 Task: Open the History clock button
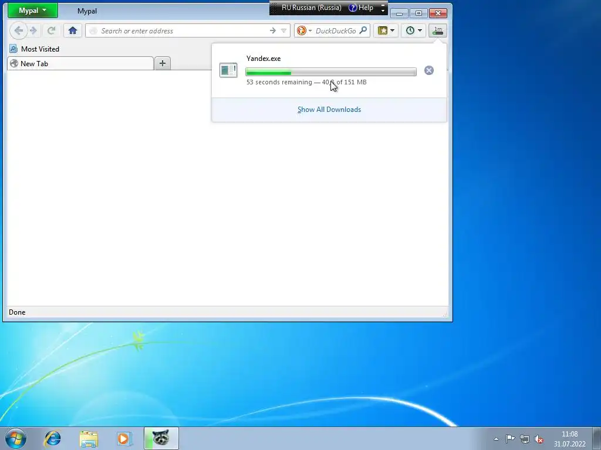click(410, 30)
